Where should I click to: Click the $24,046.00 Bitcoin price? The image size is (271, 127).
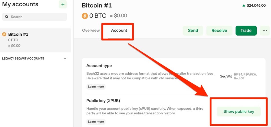256,6
